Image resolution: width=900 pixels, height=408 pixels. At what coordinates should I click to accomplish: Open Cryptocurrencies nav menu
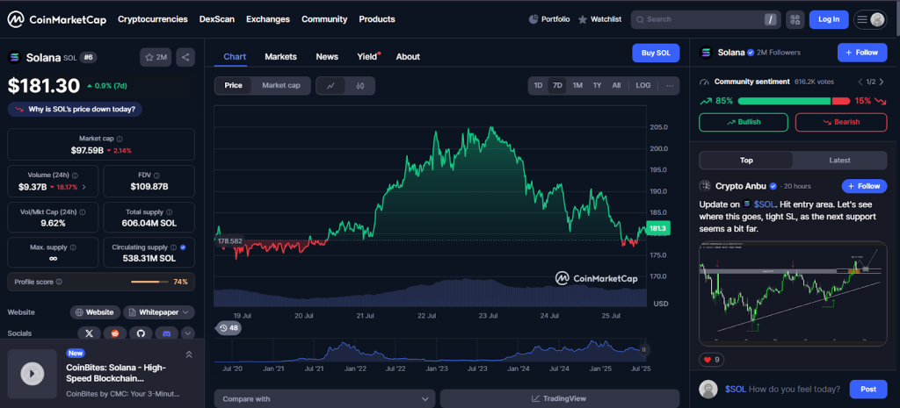click(153, 19)
